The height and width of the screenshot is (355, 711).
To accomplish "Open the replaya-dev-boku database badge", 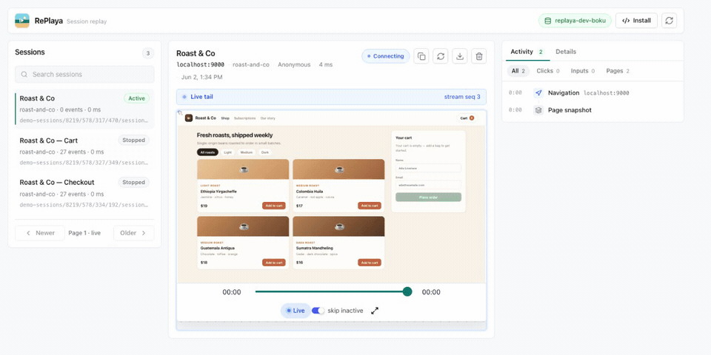I will click(x=575, y=21).
